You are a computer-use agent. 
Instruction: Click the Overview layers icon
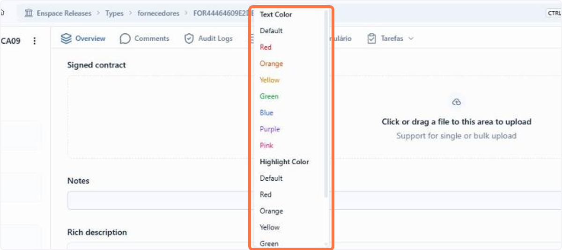(66, 38)
